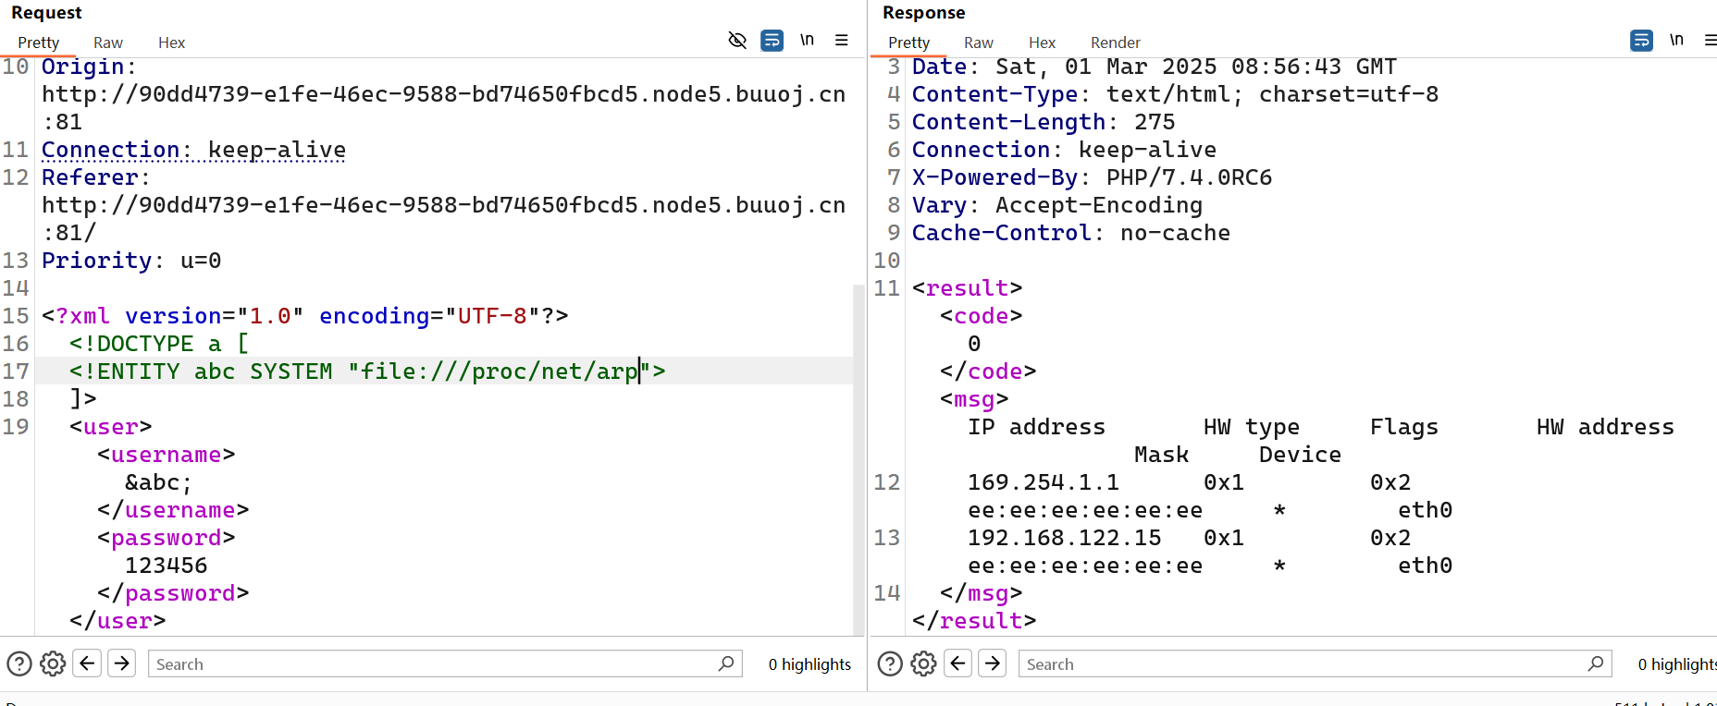Open the Response Render tab

[x=1115, y=43]
